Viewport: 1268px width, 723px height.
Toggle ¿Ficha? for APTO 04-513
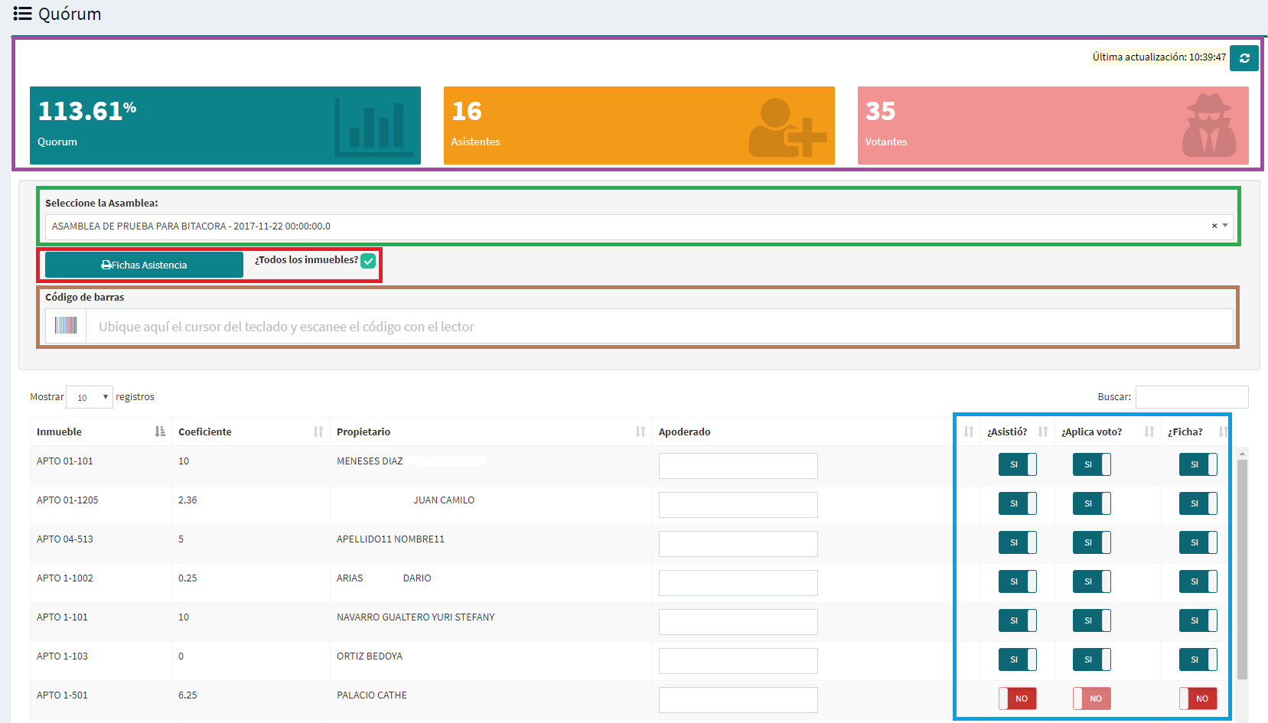(x=1198, y=542)
